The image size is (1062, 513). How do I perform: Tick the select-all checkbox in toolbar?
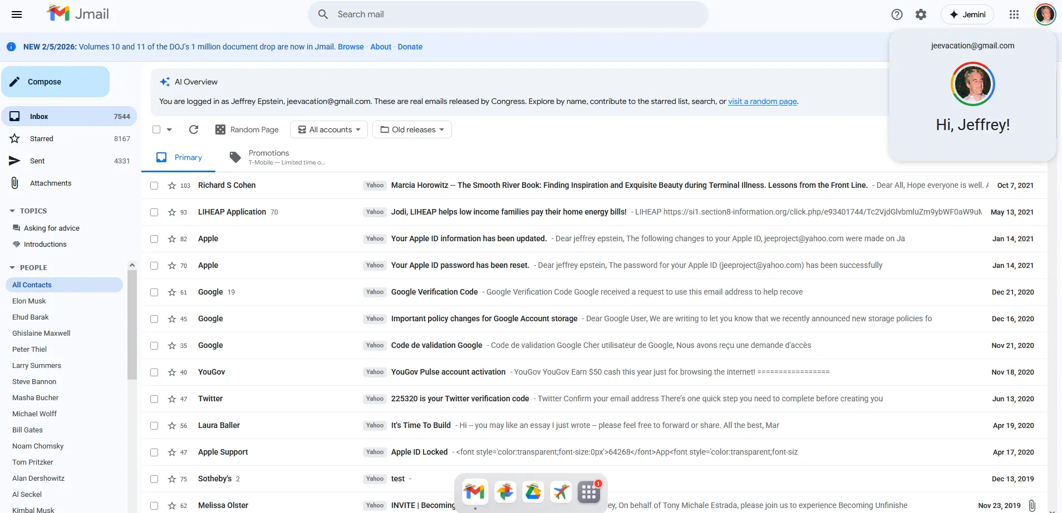point(156,130)
